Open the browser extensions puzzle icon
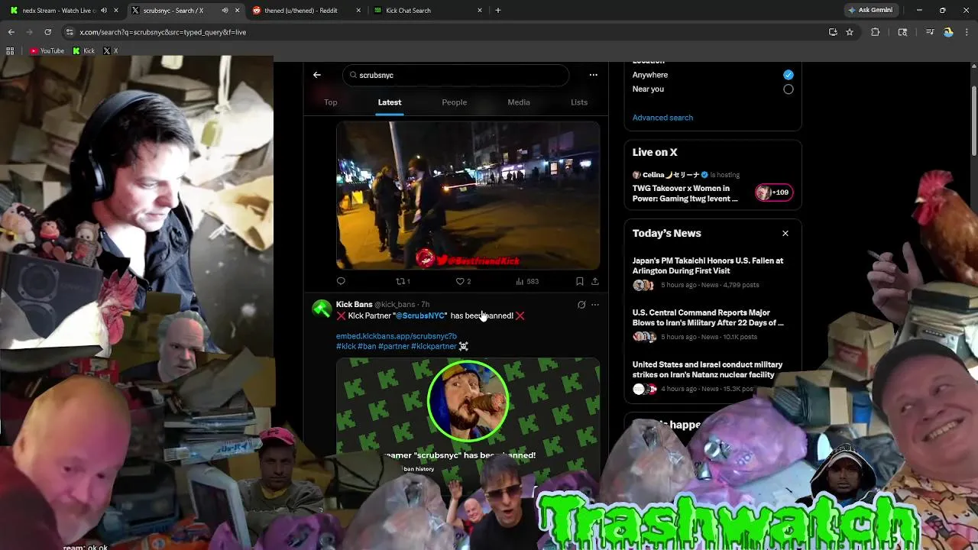The image size is (978, 550). [876, 32]
